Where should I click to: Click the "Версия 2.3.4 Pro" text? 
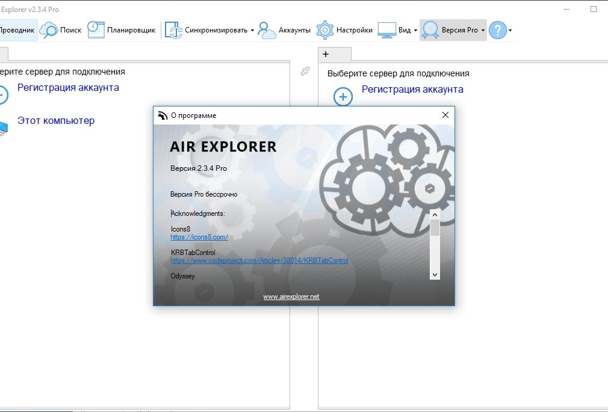click(x=199, y=168)
